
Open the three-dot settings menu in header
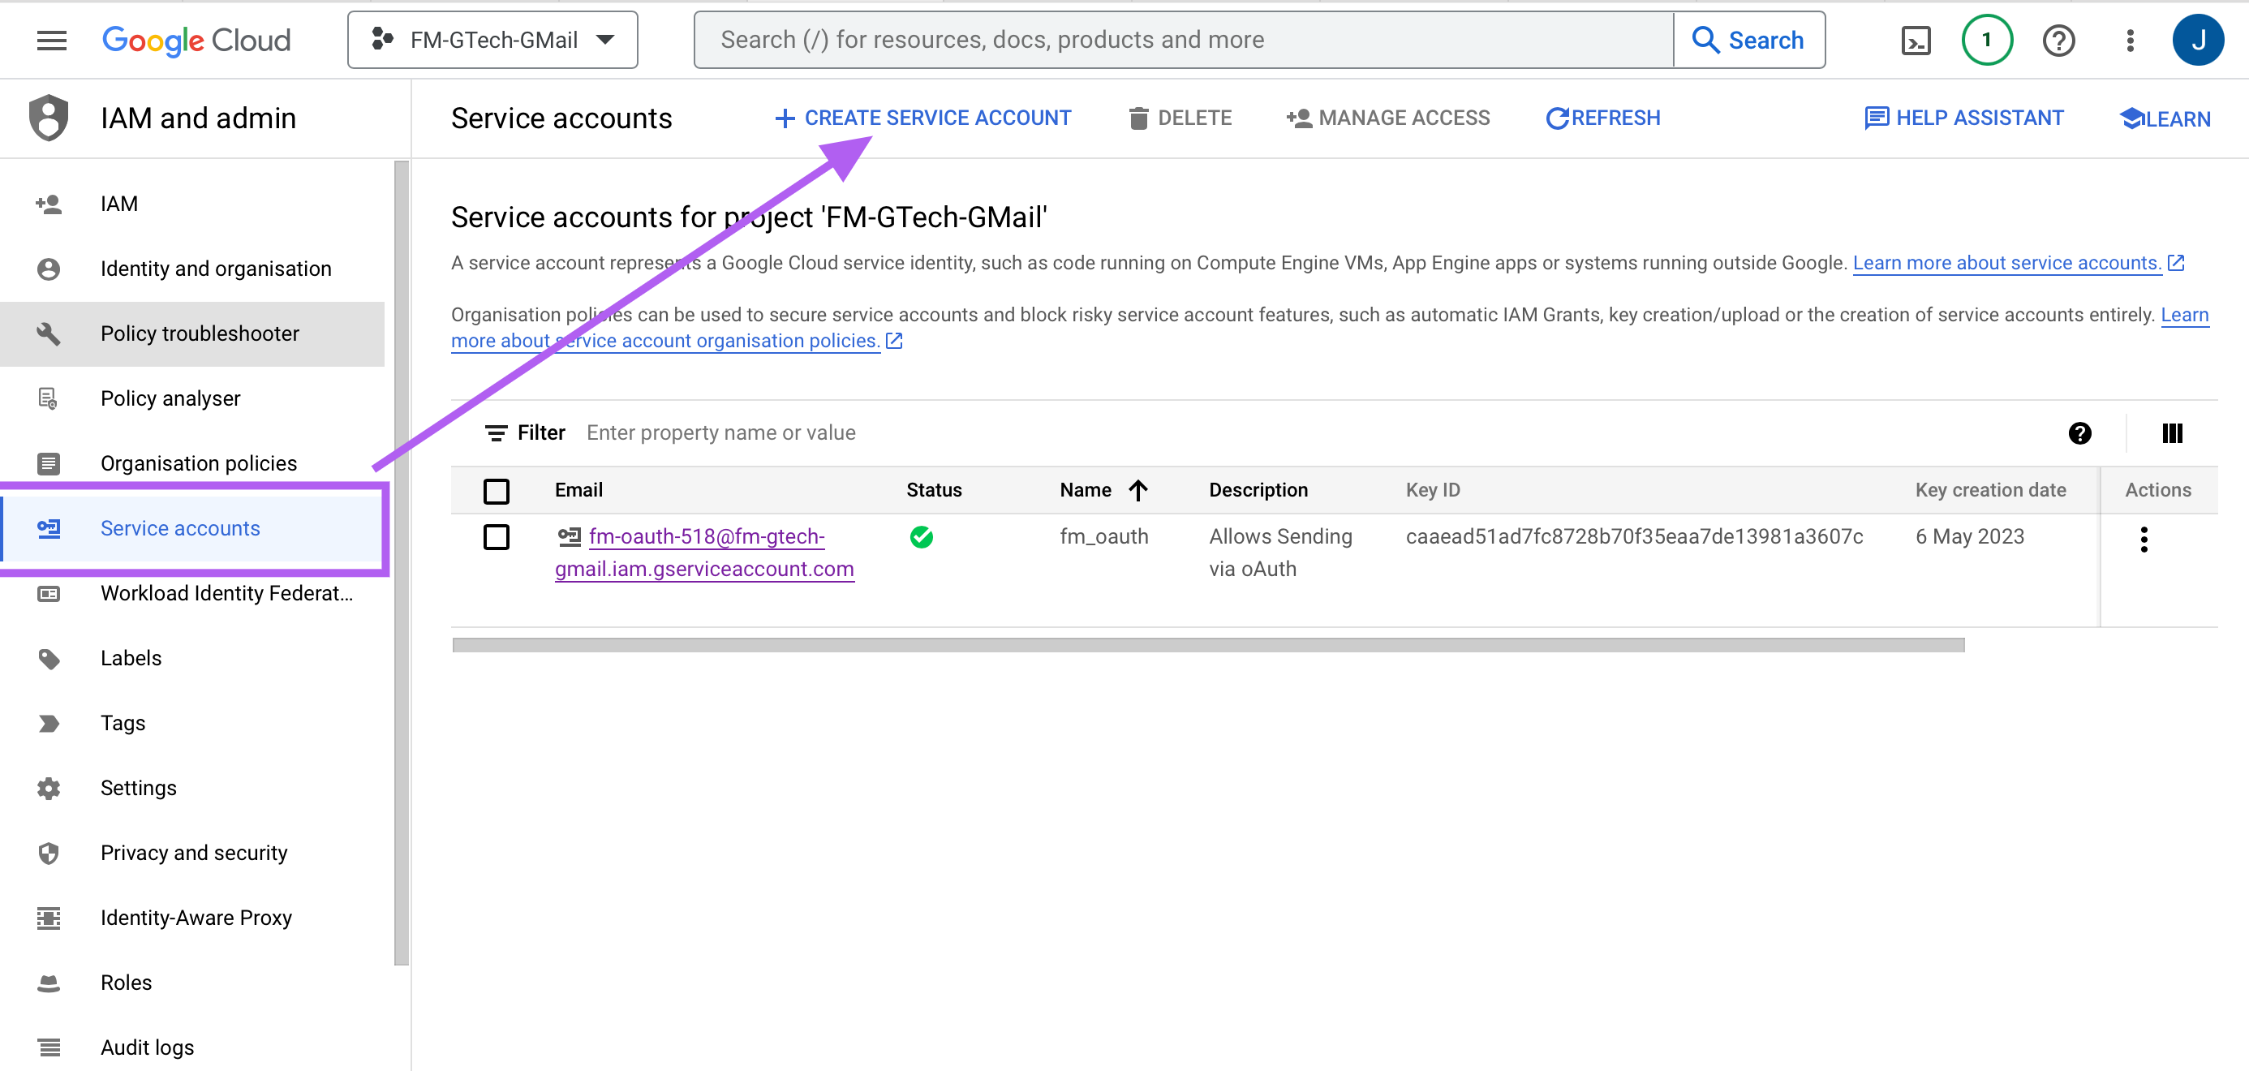2131,40
